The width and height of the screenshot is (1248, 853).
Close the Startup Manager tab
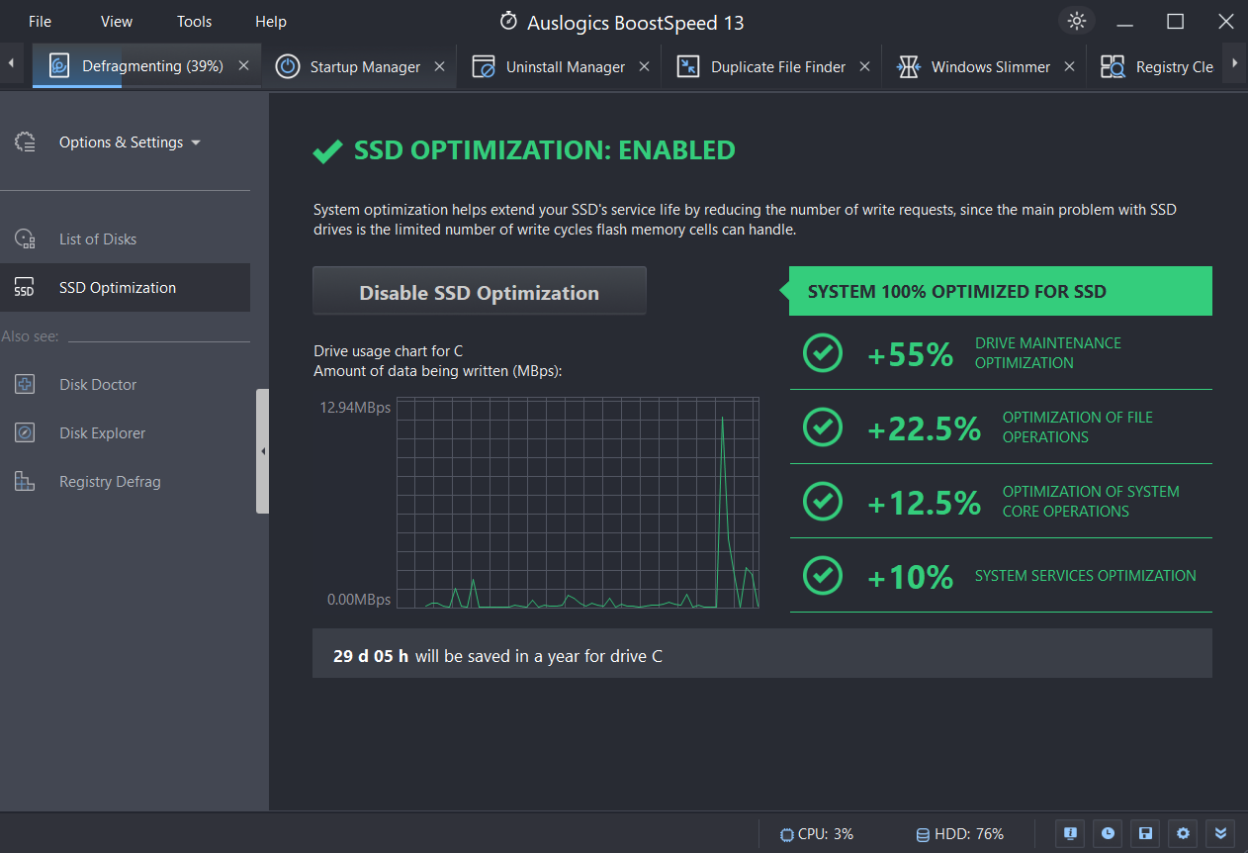pyautogui.click(x=439, y=66)
